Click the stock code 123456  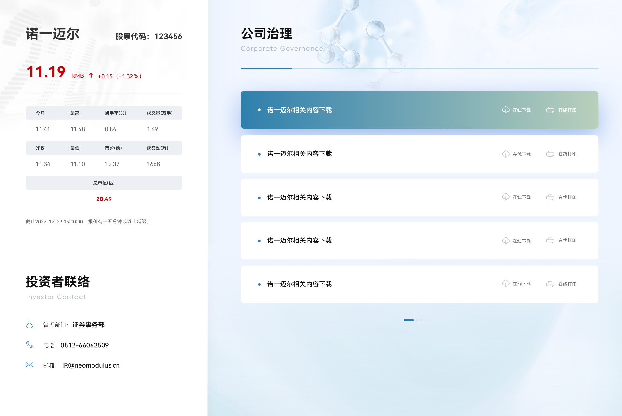(168, 36)
